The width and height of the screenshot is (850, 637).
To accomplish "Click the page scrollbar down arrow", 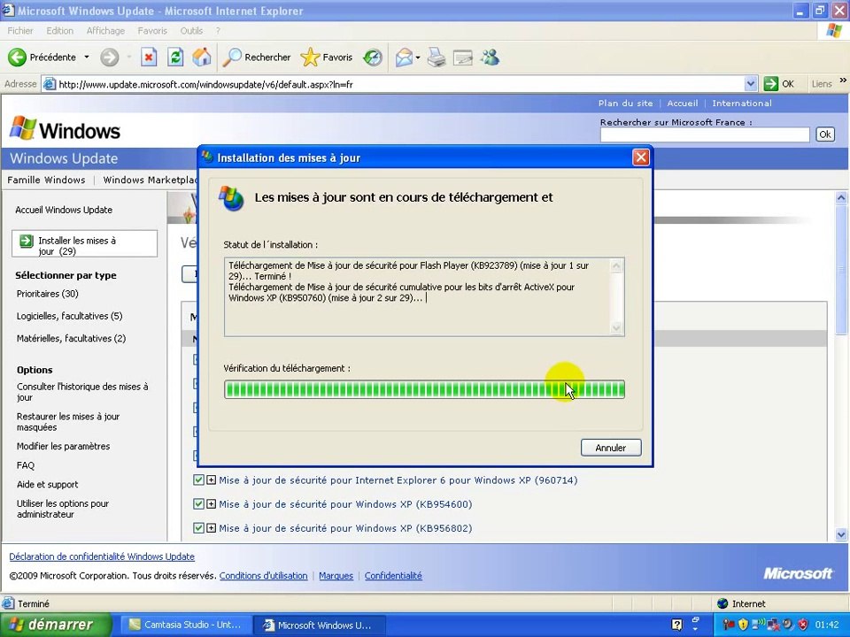I will pos(841,534).
